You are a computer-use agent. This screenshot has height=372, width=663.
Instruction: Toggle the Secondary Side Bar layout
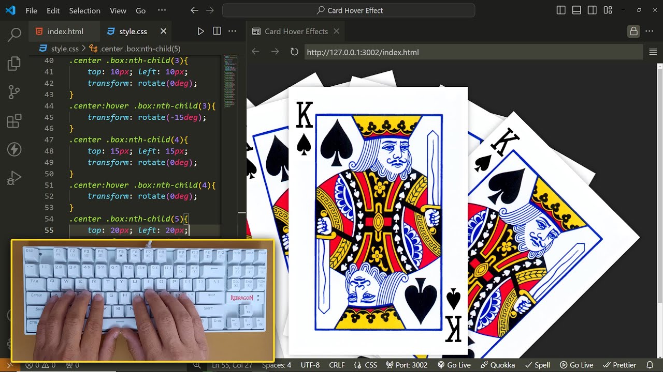click(592, 10)
